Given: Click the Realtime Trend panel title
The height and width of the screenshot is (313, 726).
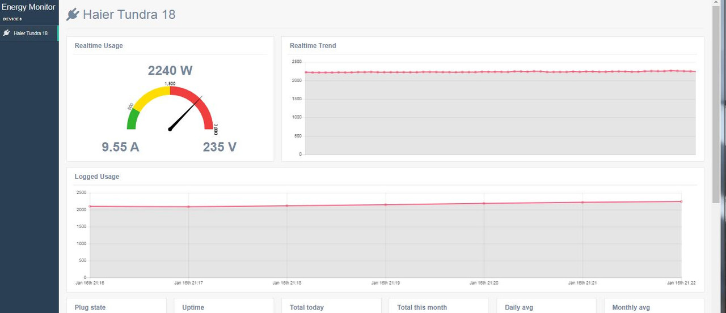Looking at the screenshot, I should coord(313,46).
